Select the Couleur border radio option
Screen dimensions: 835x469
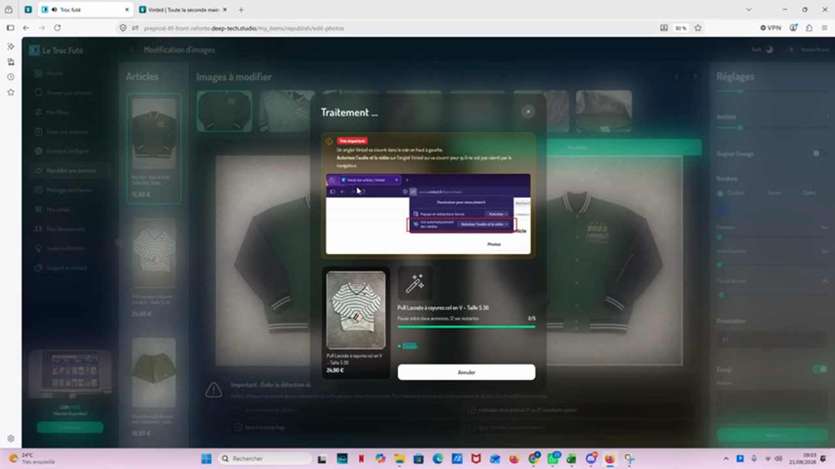pos(720,193)
